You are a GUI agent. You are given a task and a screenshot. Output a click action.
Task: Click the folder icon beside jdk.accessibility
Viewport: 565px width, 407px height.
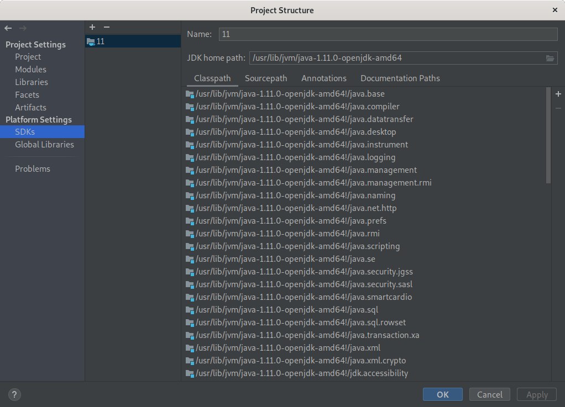click(190, 373)
